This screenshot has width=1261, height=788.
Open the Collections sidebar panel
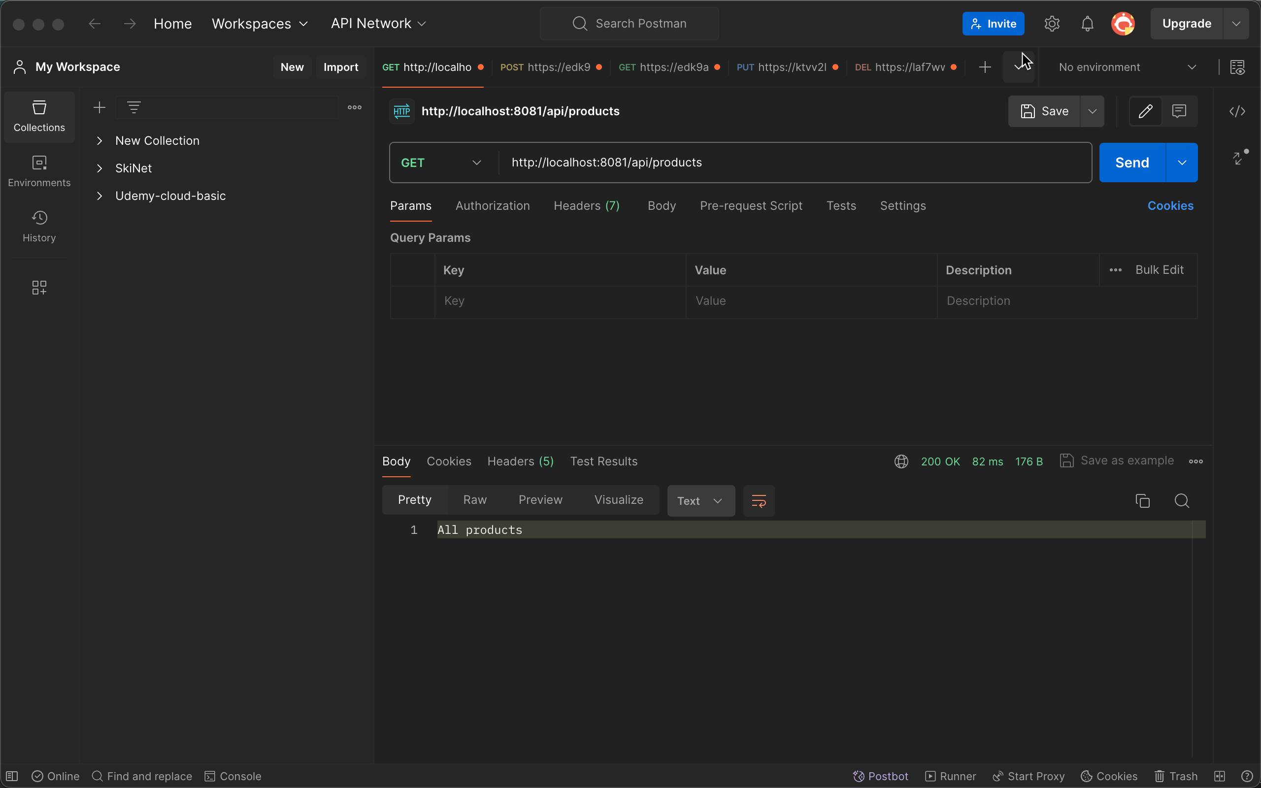tap(39, 116)
